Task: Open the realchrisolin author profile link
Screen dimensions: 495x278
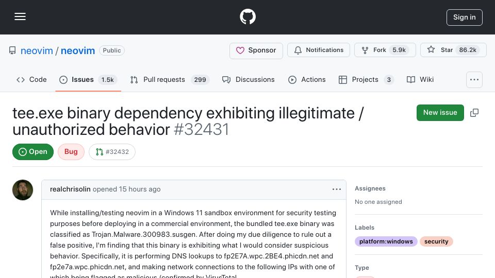Action: [x=70, y=189]
